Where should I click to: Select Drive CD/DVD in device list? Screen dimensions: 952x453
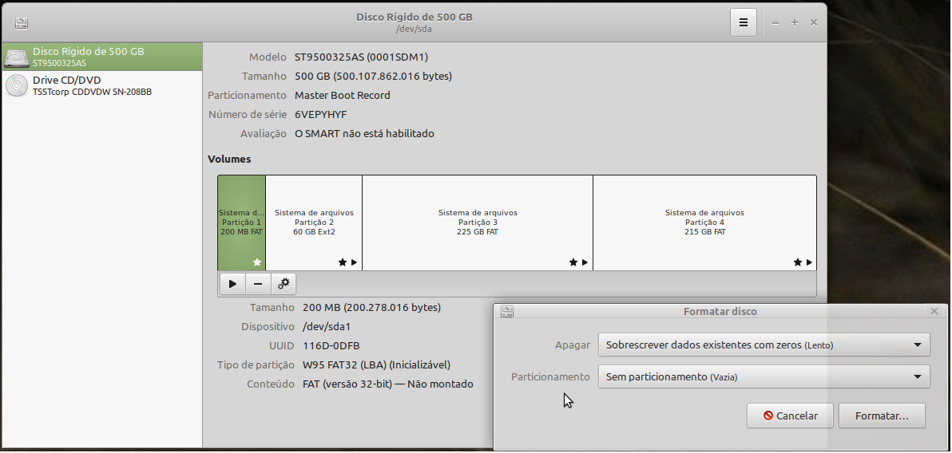[x=101, y=85]
